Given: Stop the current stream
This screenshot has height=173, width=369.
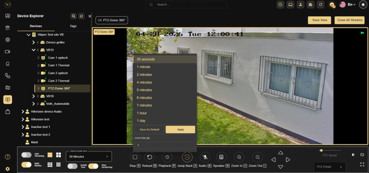Looking at the screenshot, I should coord(135,157).
